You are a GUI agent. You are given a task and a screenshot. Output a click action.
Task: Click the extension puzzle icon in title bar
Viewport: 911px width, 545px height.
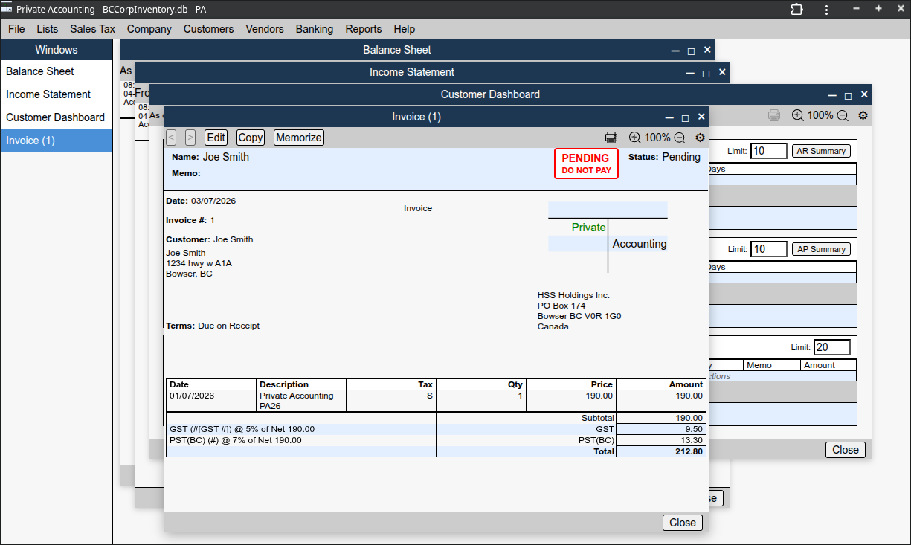click(796, 9)
